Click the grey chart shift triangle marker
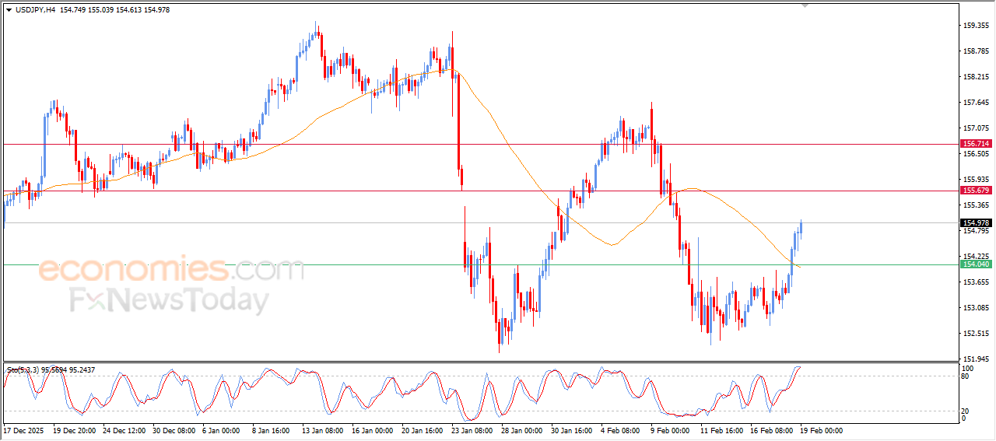Image resolution: width=996 pixels, height=441 pixels. click(805, 5)
